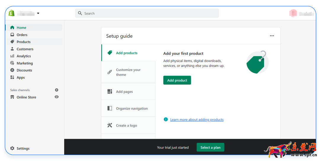This screenshot has height=161, width=320.
Task: Click into the Search field
Action: 148,13
